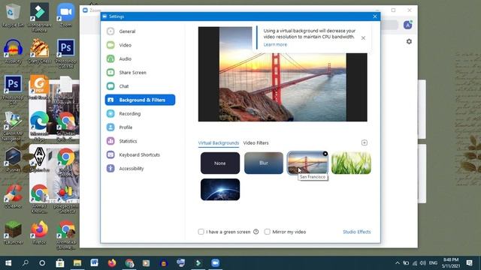
Task: Select the CCleaner desktop shortcut
Action: pyautogui.click(x=13, y=196)
